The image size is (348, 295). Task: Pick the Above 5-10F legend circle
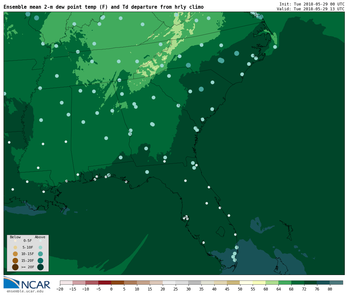point(40,247)
